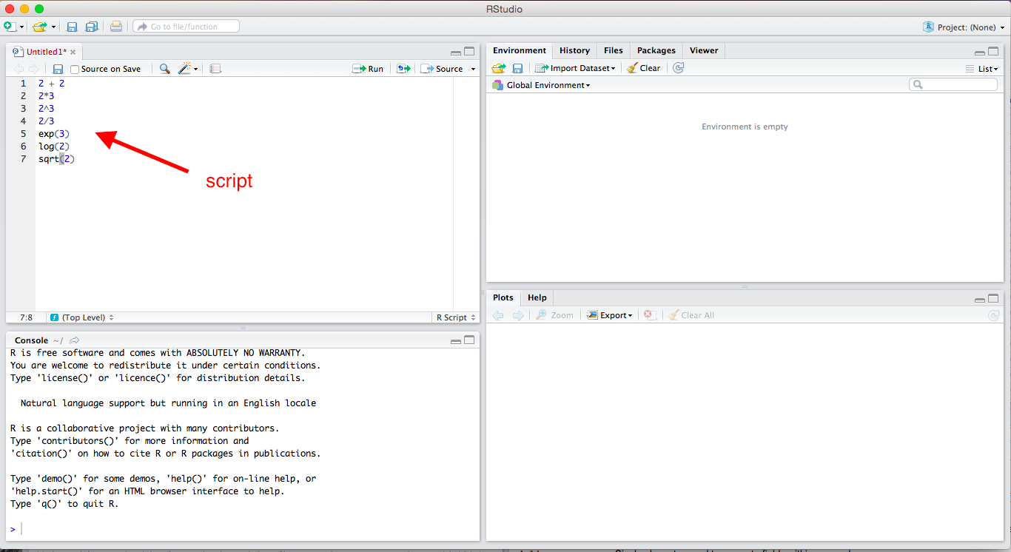Go forward to next source location
Viewport: 1011px width, 552px height.
click(34, 69)
